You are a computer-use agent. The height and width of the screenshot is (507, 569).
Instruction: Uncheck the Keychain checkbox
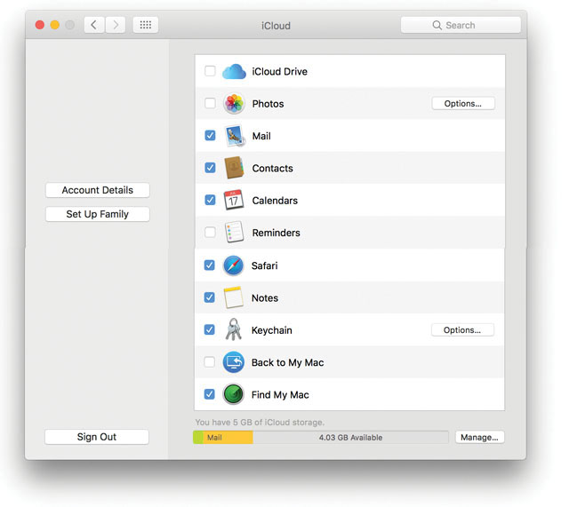point(210,329)
